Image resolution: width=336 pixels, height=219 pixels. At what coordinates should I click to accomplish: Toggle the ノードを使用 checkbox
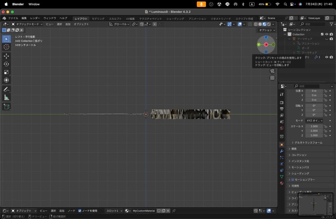80,211
